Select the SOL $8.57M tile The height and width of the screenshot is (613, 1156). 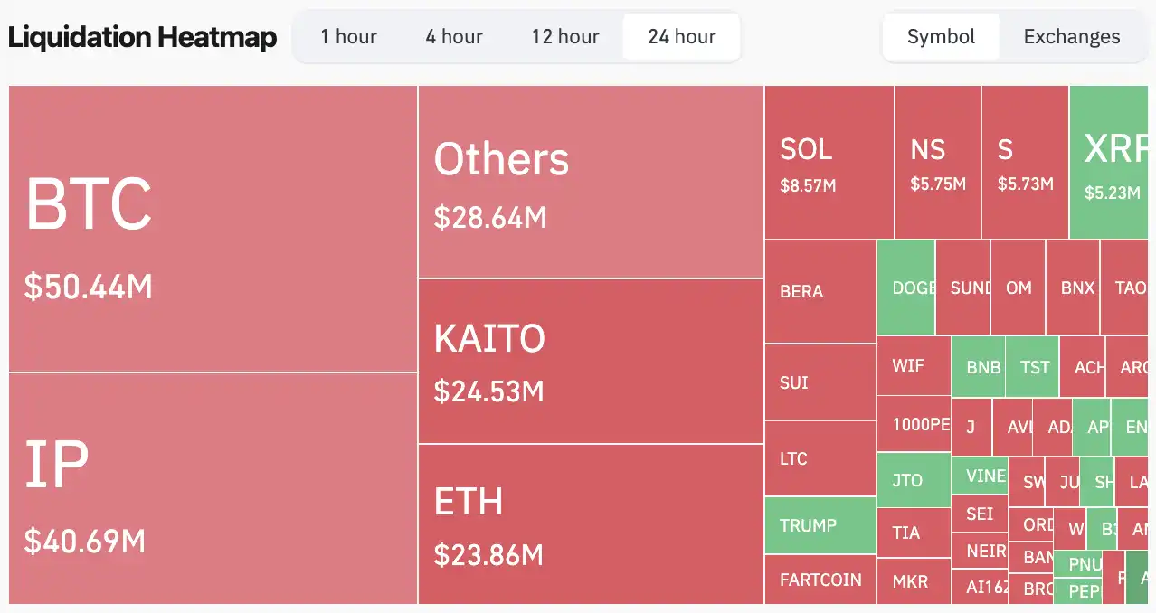pos(829,163)
